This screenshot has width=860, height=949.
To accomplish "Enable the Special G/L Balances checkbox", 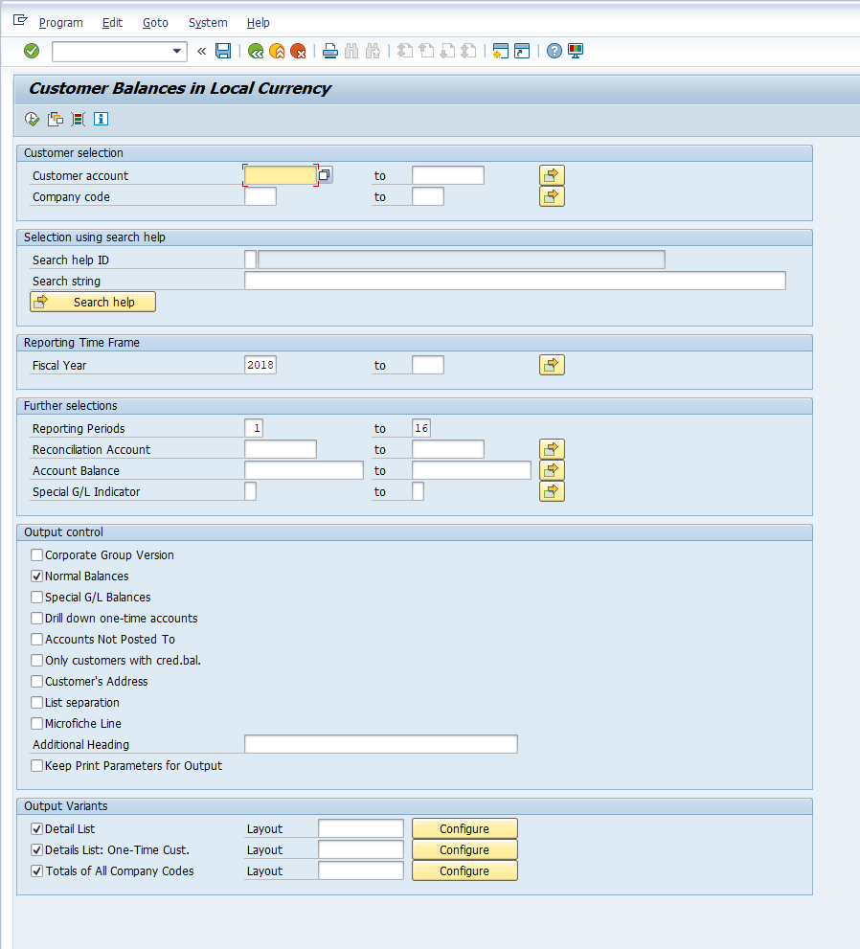I will click(37, 598).
